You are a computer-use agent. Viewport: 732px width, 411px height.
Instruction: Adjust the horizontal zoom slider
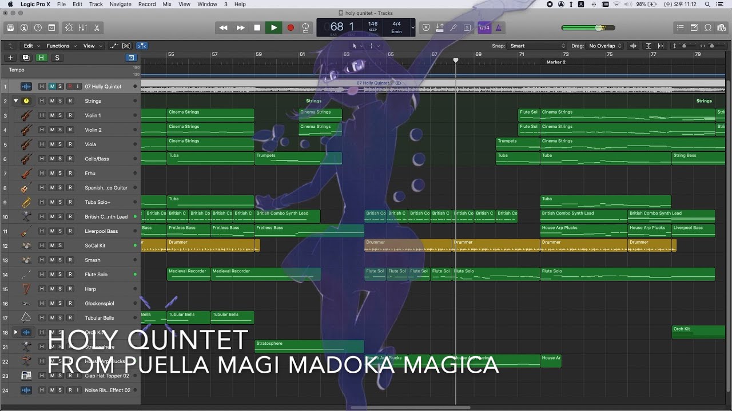pyautogui.click(x=711, y=46)
